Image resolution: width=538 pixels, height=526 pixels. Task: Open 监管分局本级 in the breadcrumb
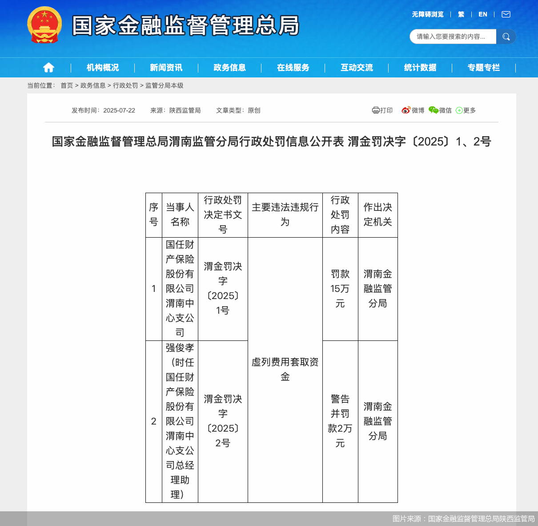(165, 85)
